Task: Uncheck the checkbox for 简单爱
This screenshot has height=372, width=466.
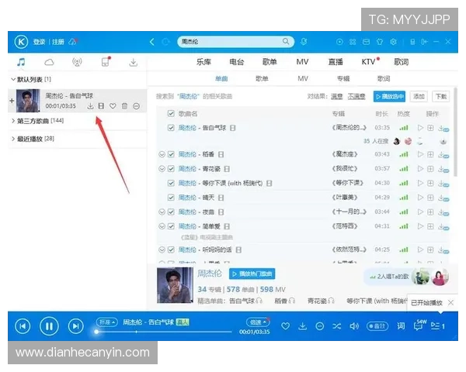Action: click(x=171, y=226)
